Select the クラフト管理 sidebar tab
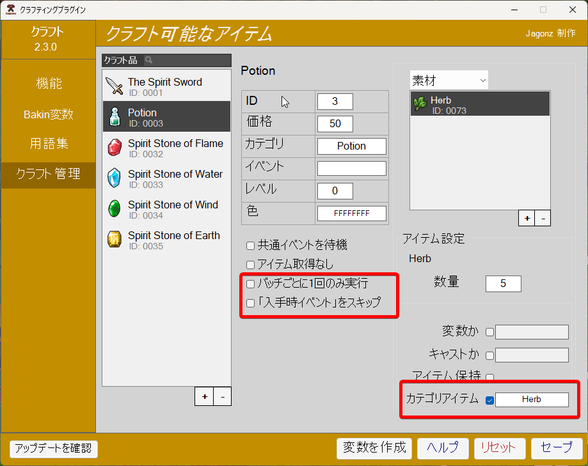The height and width of the screenshot is (466, 588). tap(49, 174)
